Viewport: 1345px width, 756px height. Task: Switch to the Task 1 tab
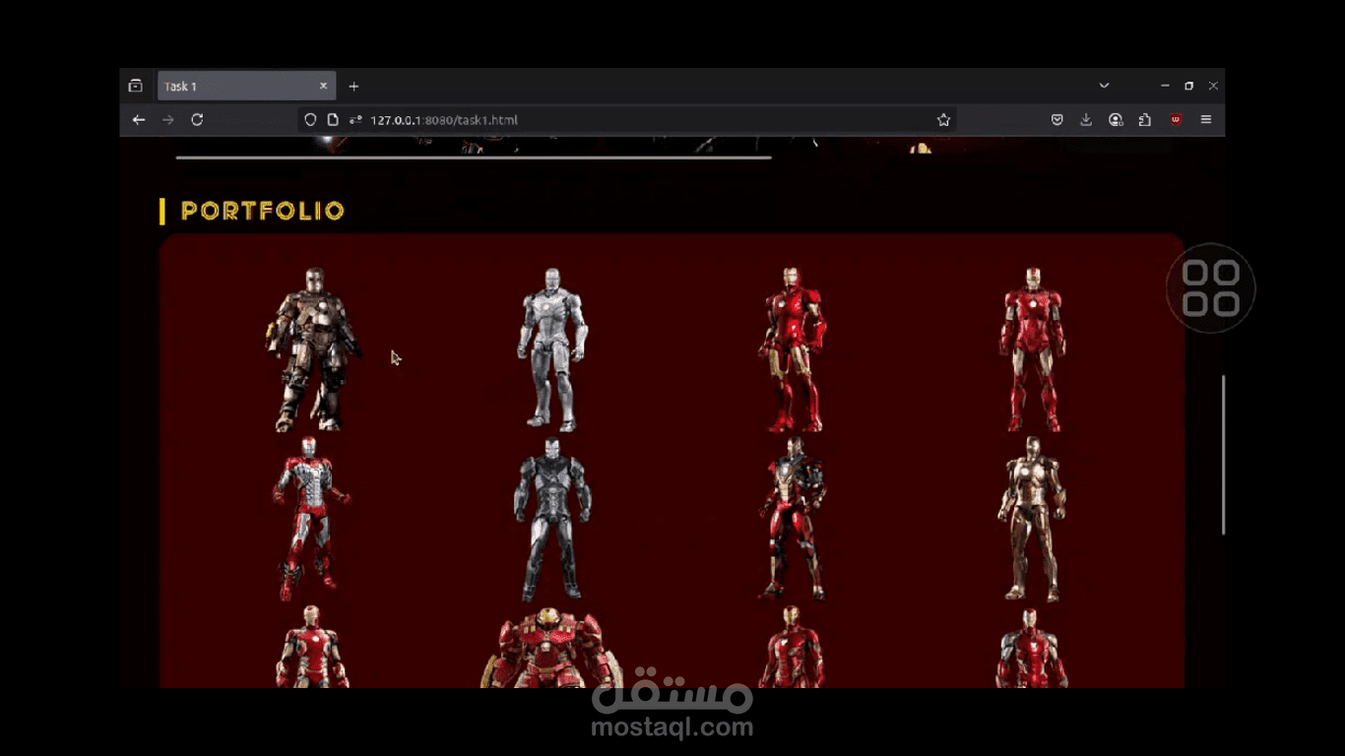pyautogui.click(x=246, y=87)
